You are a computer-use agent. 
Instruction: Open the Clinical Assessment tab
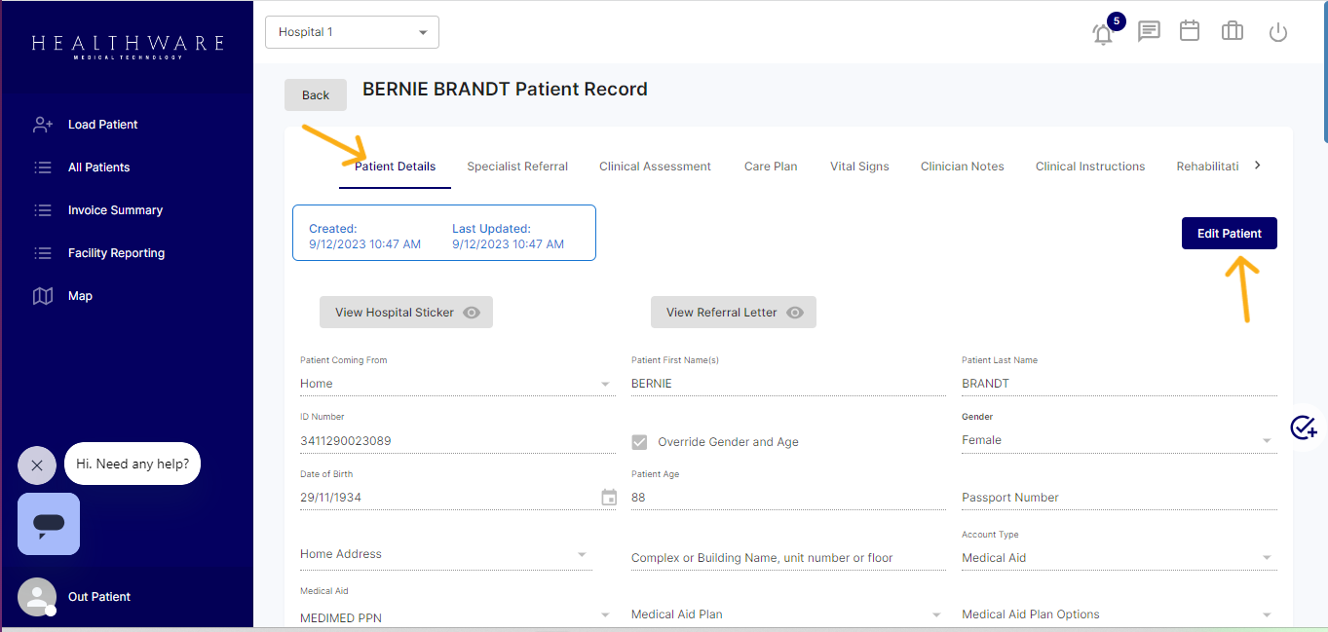coord(655,167)
